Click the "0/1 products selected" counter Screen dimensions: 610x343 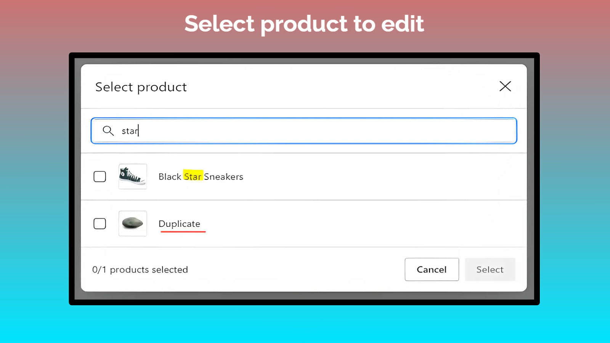[x=140, y=270]
